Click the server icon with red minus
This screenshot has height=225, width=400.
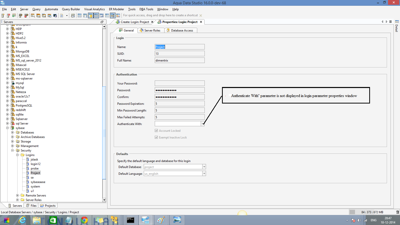(8, 15)
